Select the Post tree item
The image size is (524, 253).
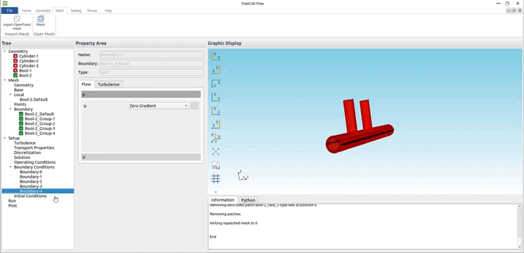click(x=13, y=205)
